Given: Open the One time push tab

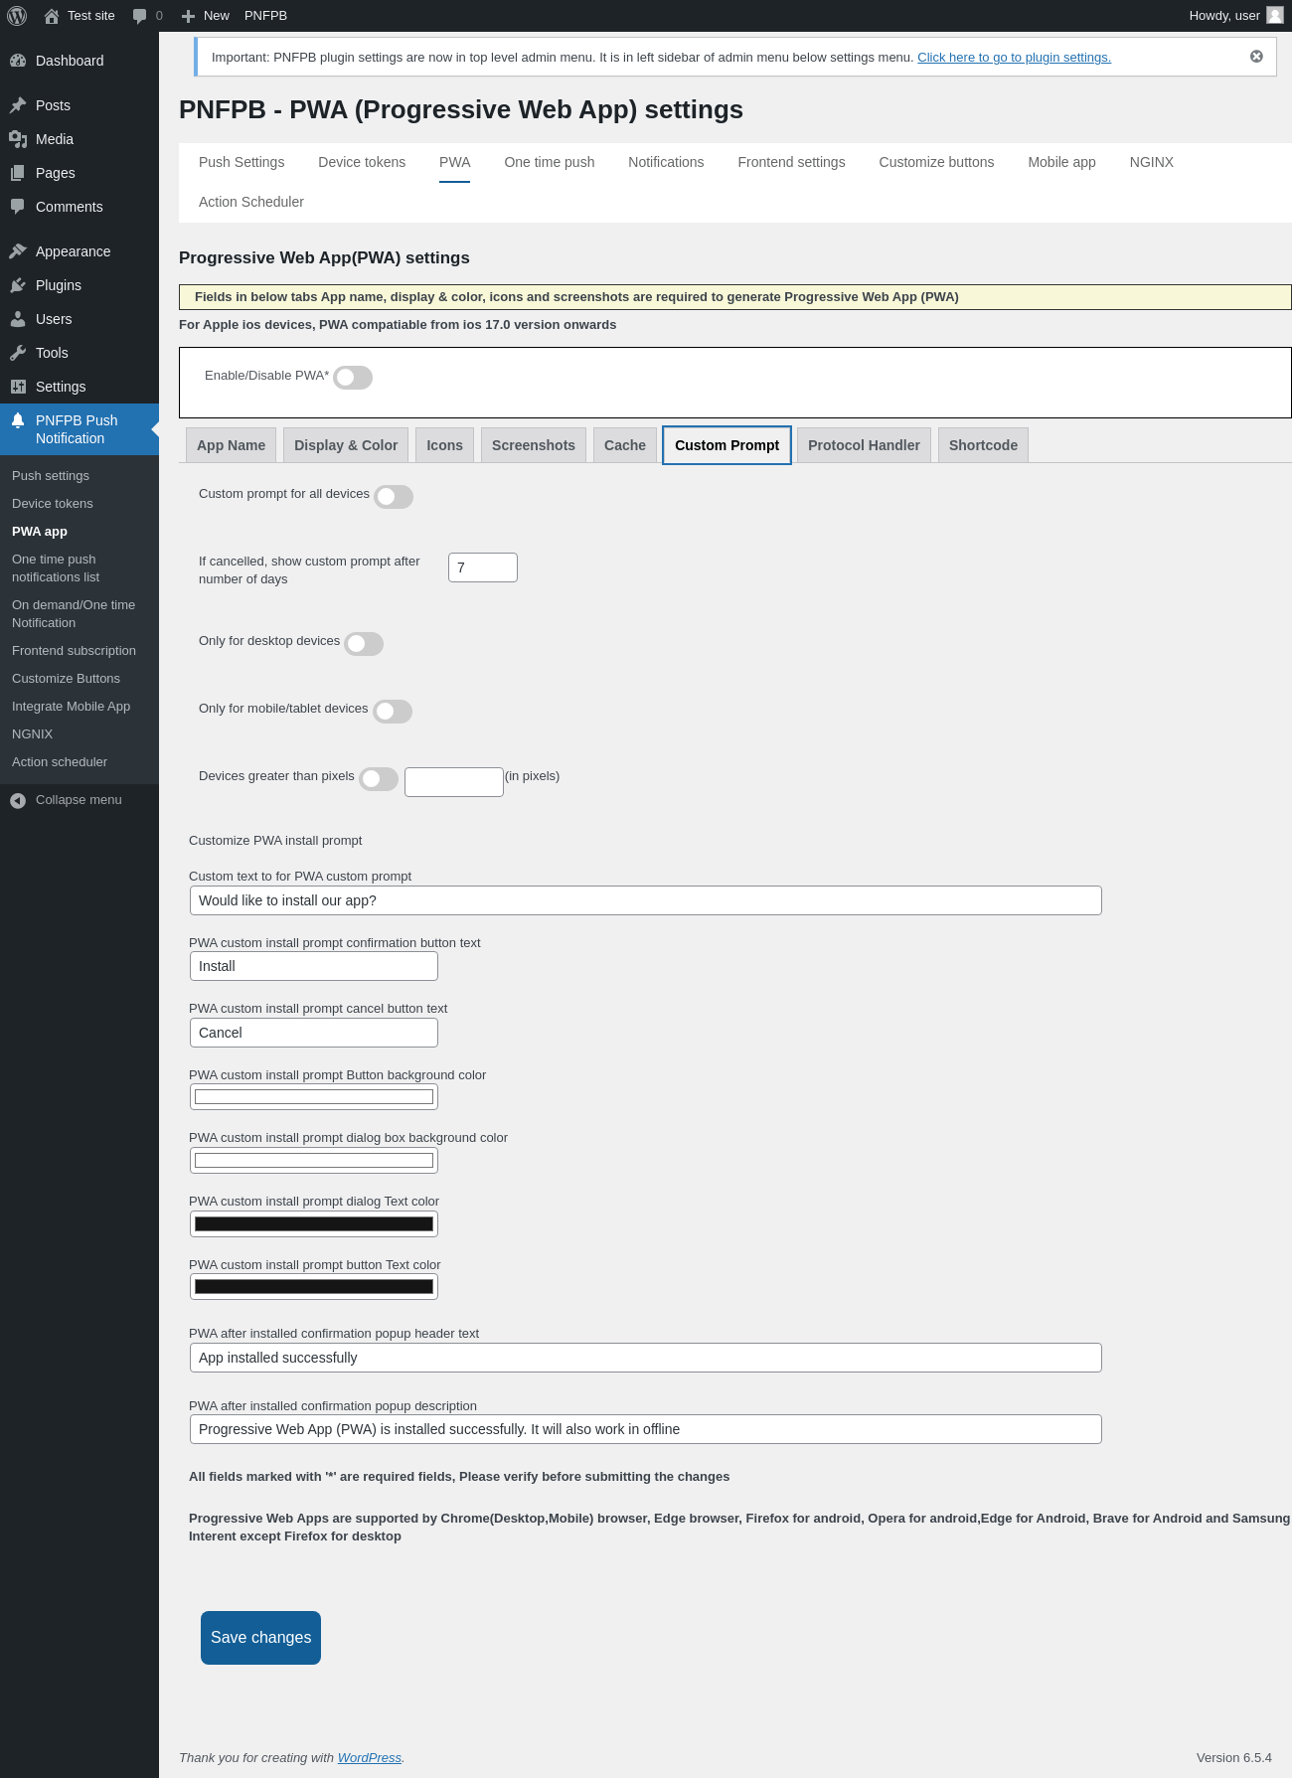Looking at the screenshot, I should pos(550,162).
